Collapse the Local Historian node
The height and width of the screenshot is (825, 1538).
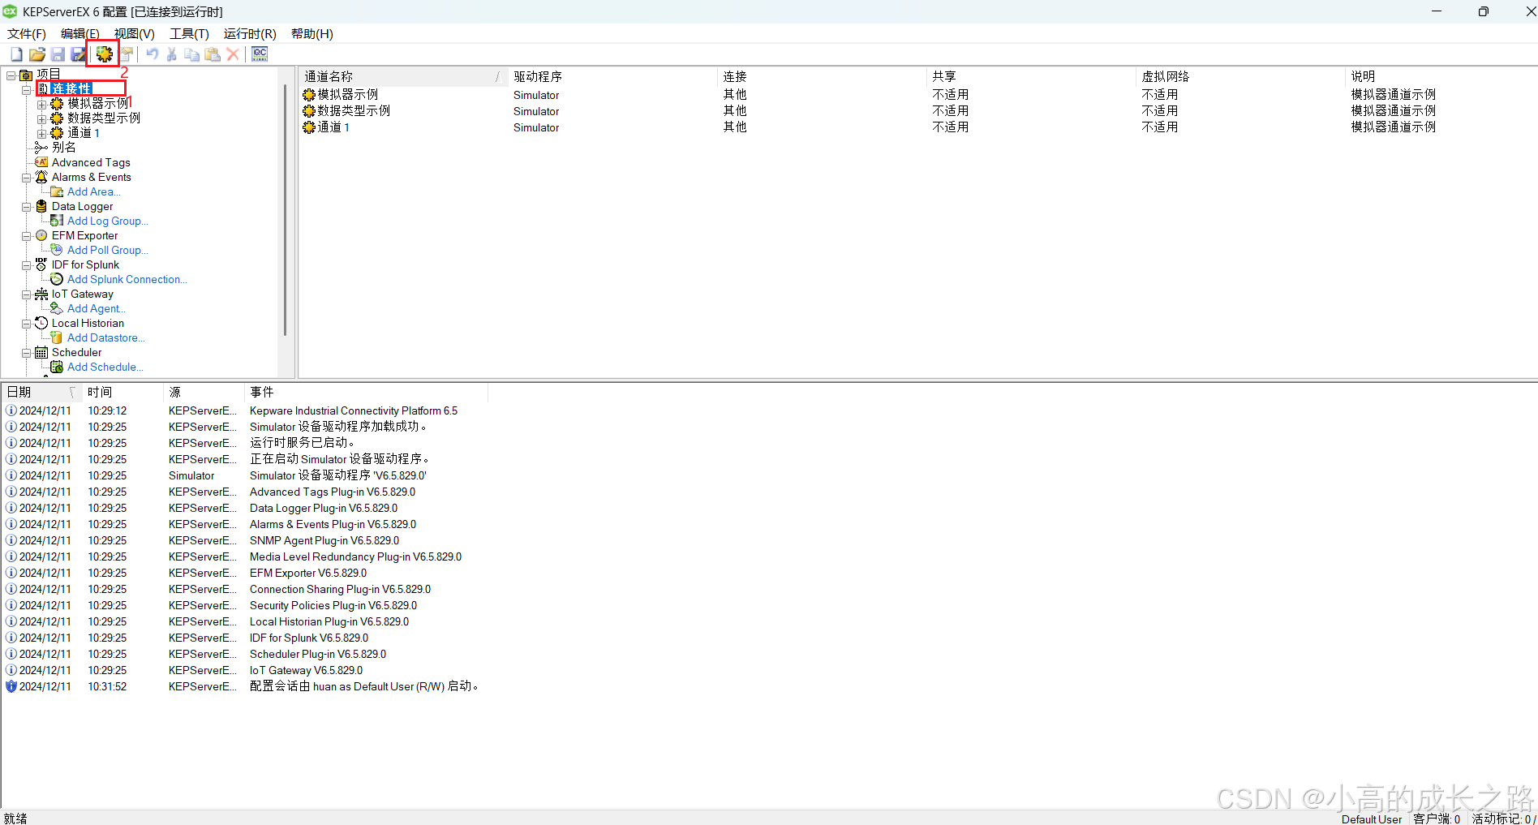pos(26,323)
